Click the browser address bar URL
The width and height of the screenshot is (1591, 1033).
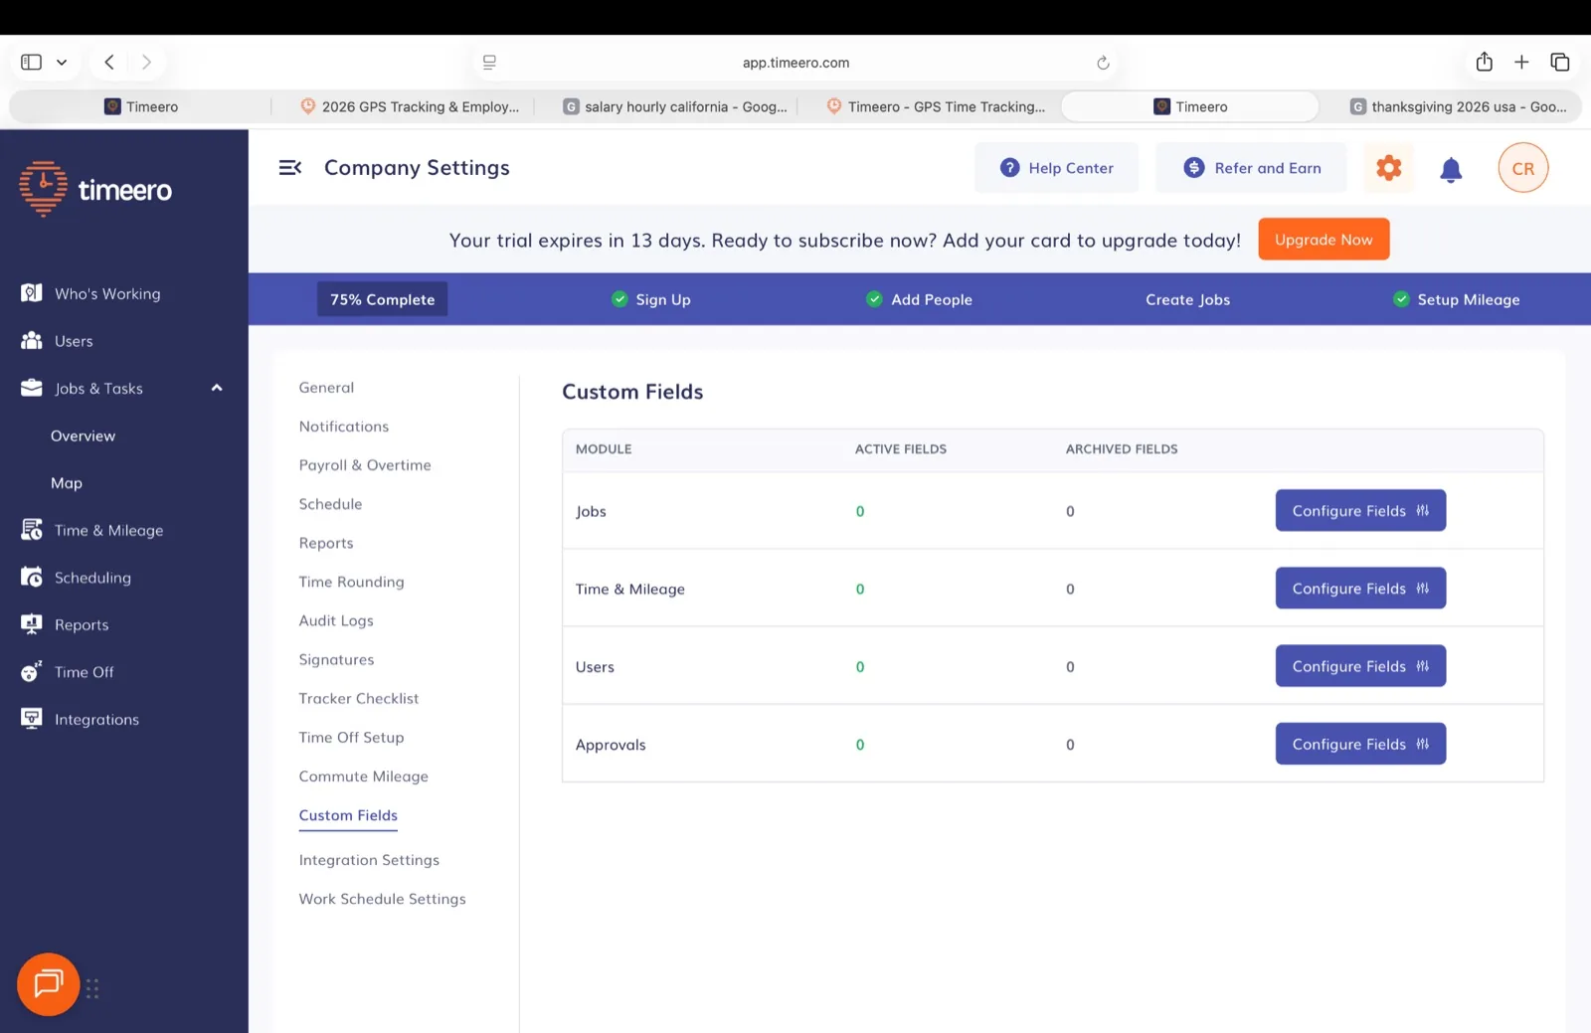click(795, 63)
